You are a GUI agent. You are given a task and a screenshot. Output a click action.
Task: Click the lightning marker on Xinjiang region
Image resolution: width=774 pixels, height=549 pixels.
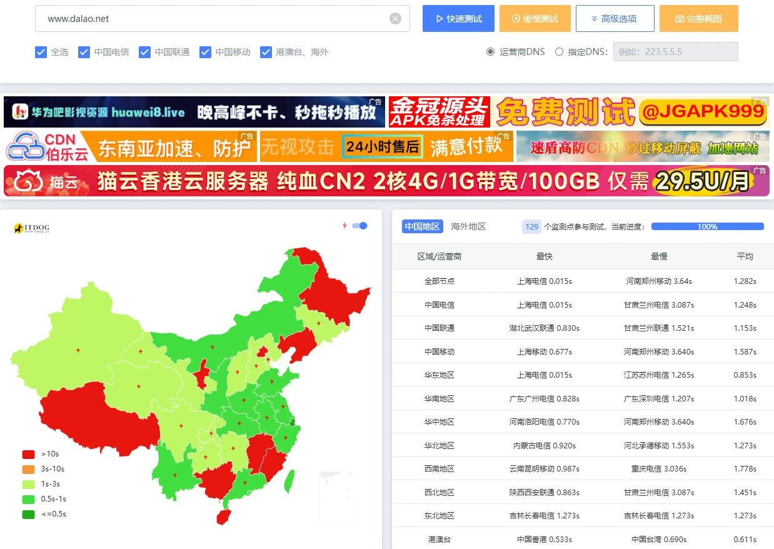point(78,350)
